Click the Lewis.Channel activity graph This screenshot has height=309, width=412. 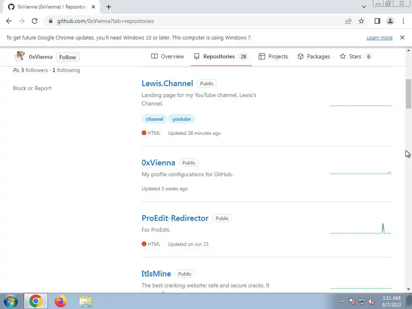tap(360, 105)
